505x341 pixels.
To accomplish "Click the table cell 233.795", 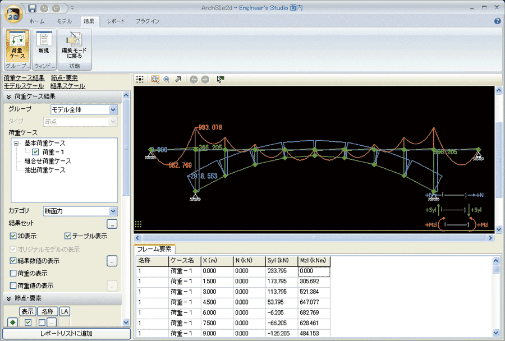I will [282, 271].
